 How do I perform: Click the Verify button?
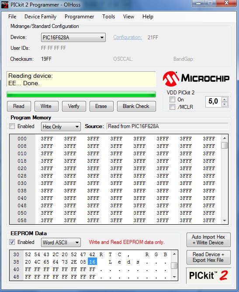coord(74,106)
